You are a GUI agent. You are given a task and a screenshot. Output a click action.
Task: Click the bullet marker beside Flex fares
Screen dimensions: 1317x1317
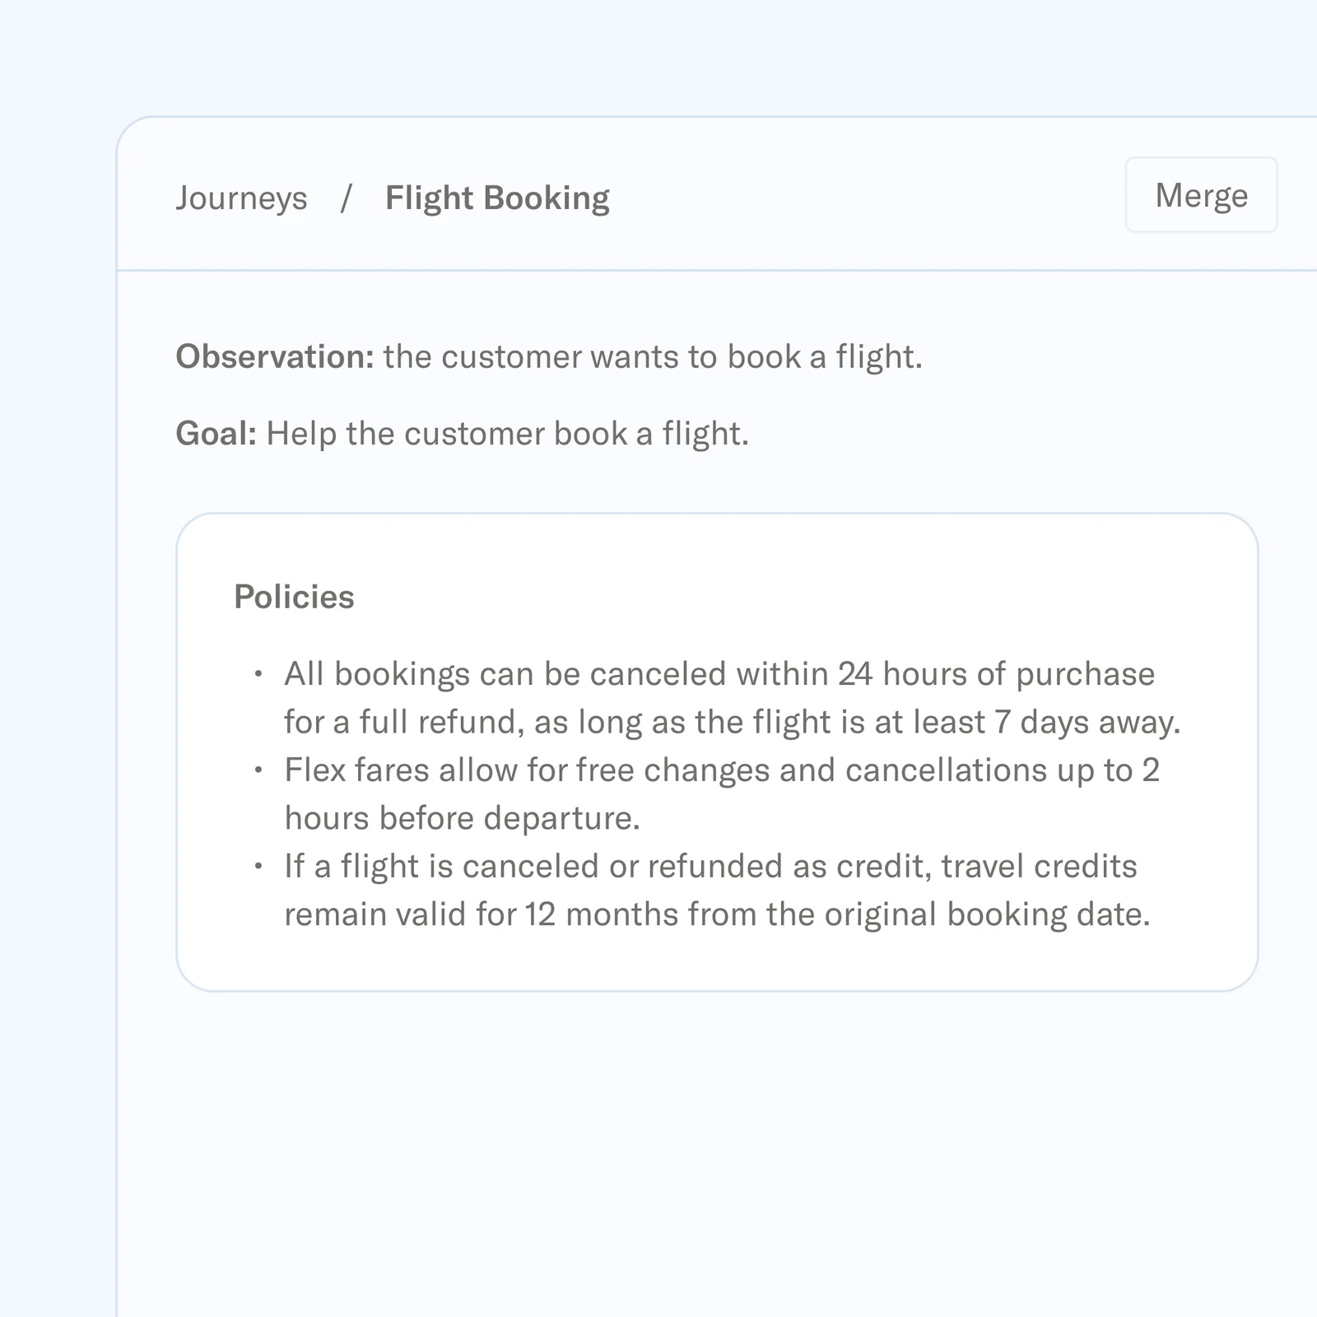258,768
